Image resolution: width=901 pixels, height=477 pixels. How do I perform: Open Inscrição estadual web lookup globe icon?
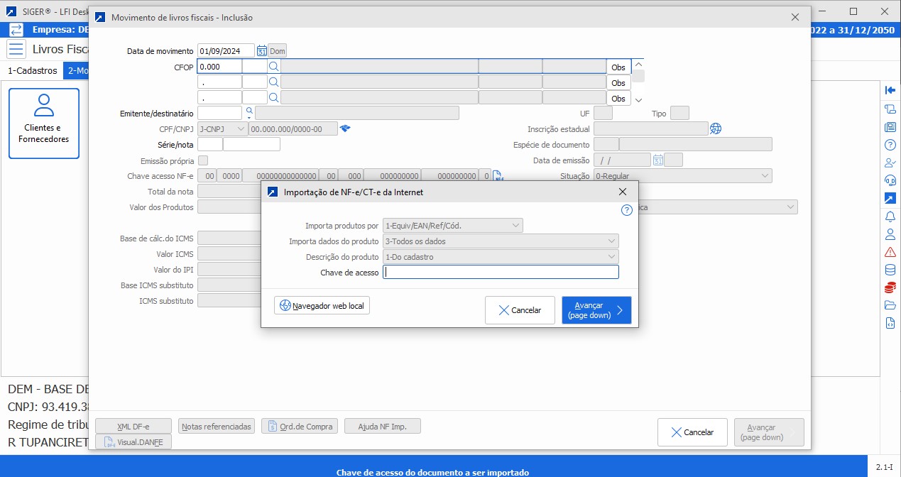pos(716,128)
